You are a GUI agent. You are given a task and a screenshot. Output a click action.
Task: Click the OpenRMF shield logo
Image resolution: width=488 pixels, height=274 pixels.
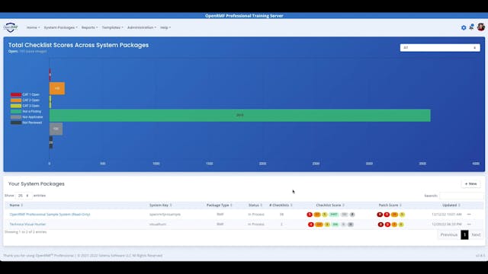pos(11,27)
